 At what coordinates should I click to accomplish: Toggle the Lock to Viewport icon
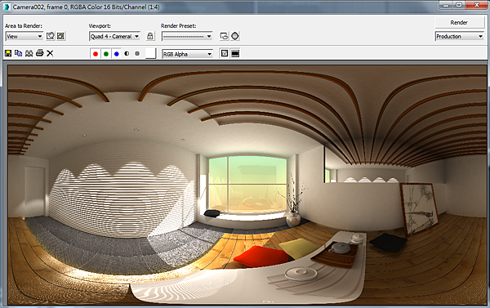pyautogui.click(x=150, y=36)
